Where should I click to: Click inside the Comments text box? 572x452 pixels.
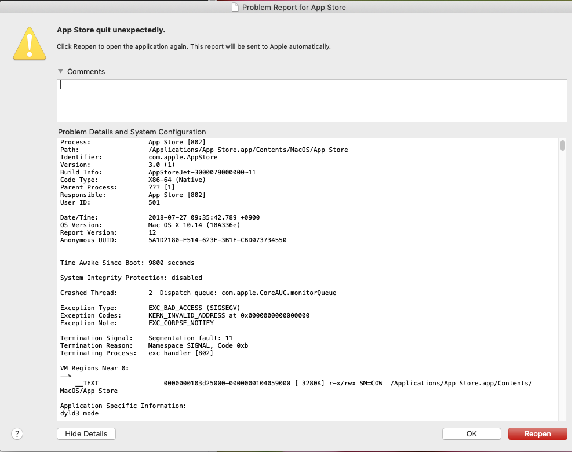point(312,101)
